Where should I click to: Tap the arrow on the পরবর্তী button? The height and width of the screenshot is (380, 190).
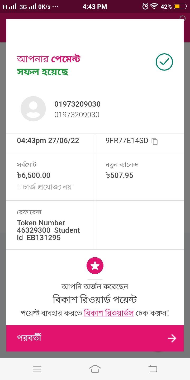172,338
